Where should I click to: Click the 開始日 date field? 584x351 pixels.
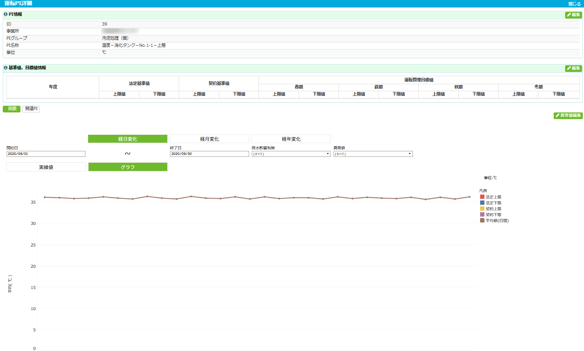[x=46, y=154]
